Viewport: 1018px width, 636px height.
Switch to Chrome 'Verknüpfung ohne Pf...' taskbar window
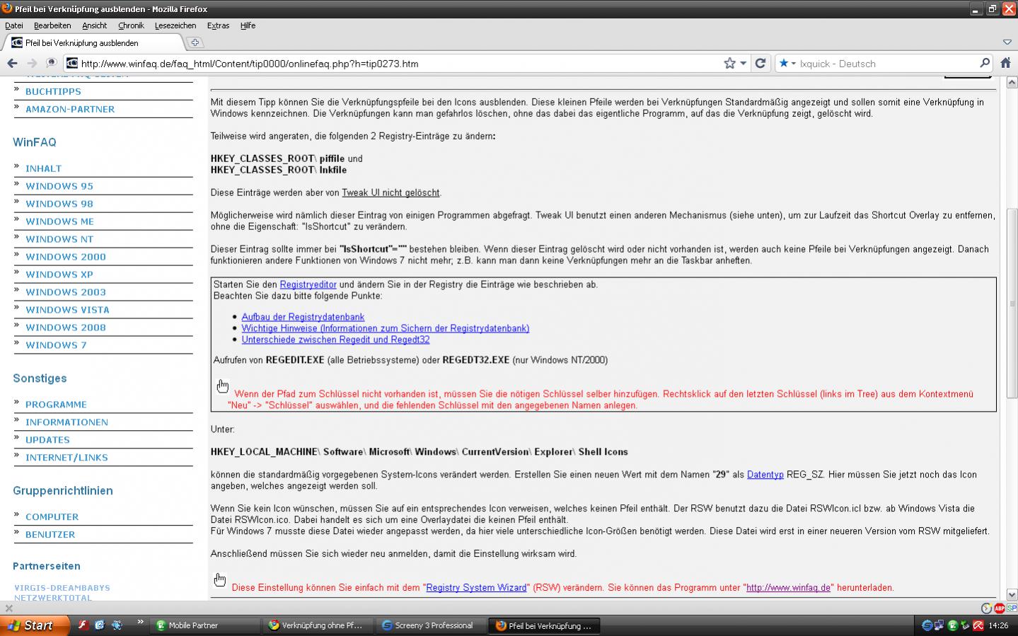[318, 625]
